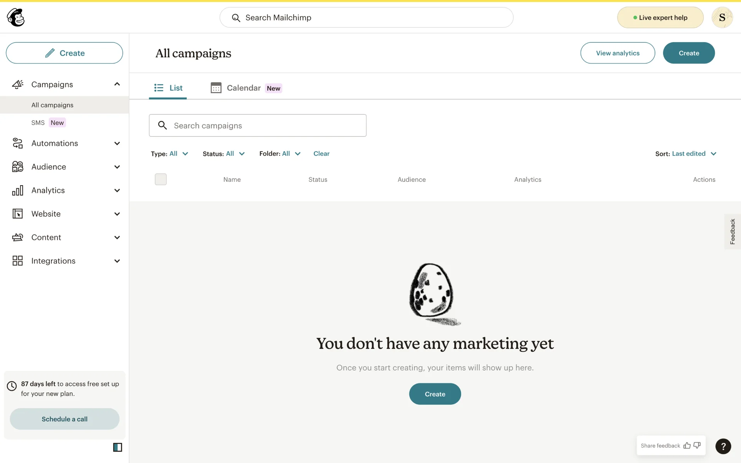Image resolution: width=741 pixels, height=463 pixels.
Task: Collapse sidebar using the panel icon
Action: [x=117, y=447]
